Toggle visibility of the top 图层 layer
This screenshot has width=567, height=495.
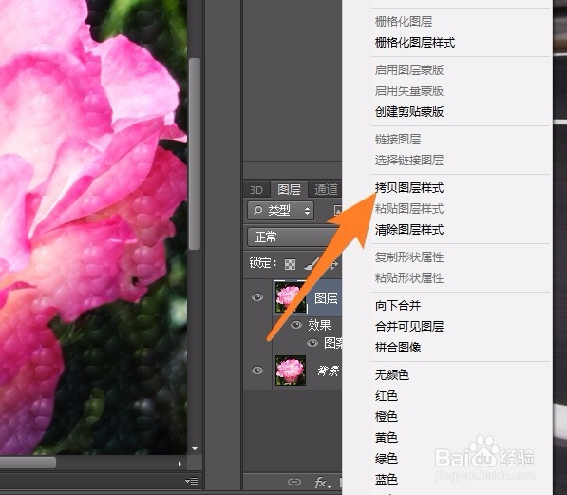click(257, 297)
